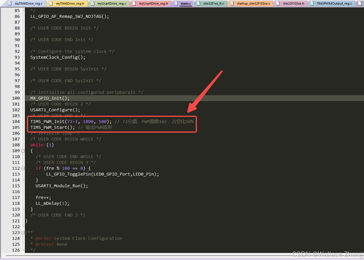This screenshot has width=364, height=260.
Task: Click the file icon on the myTIM6Drive_reg.h tab
Action: point(51,4)
